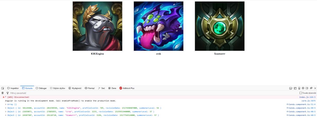Viewport: 317px width, 118px height.
Task: Open responsive design mode icon
Action: pyautogui.click(x=299, y=88)
